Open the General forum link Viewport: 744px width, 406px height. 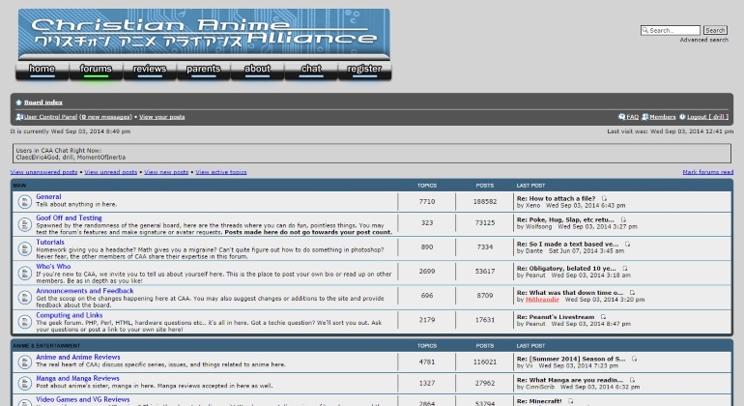48,196
